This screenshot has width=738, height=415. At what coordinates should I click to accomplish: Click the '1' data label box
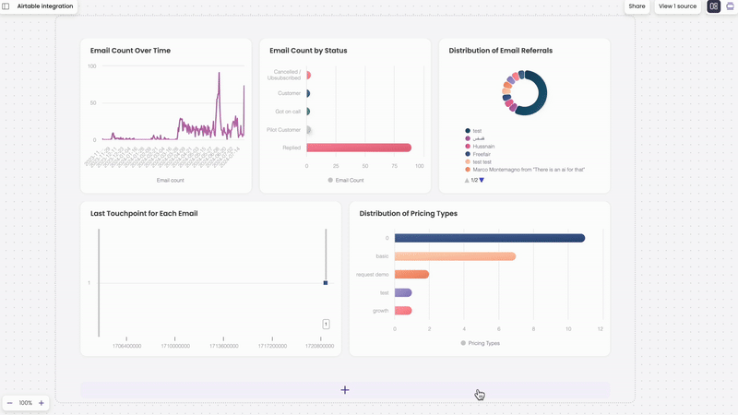pos(326,325)
